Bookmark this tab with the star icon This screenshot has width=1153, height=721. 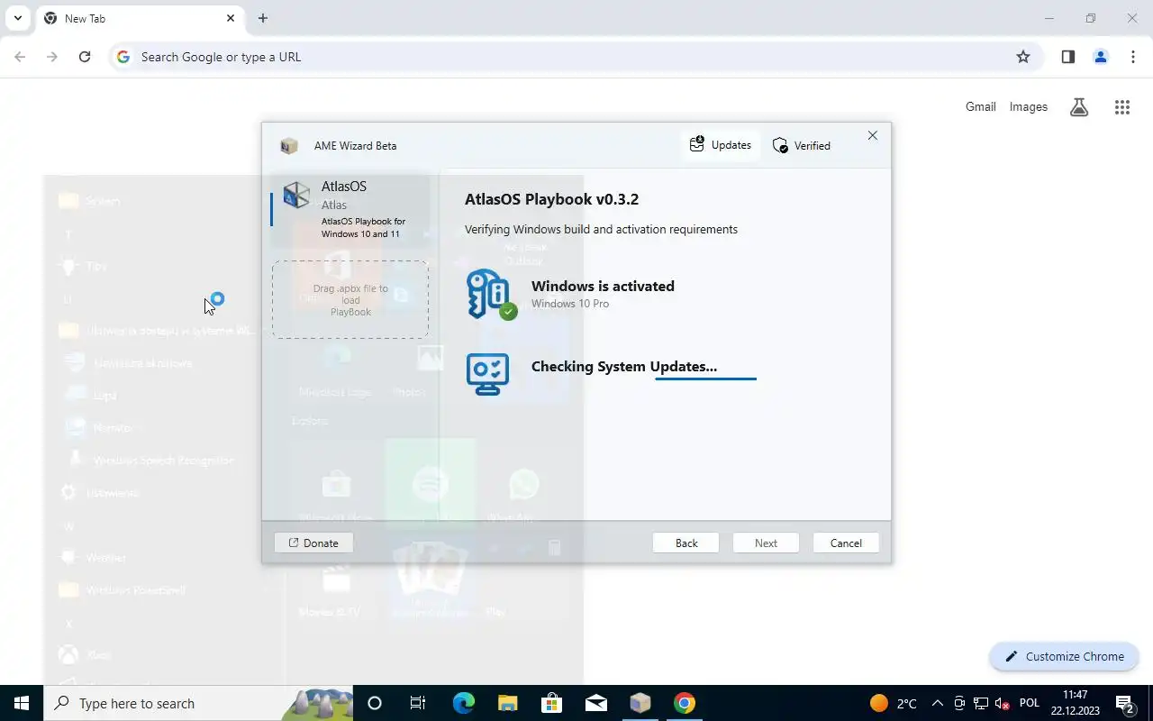(1023, 57)
